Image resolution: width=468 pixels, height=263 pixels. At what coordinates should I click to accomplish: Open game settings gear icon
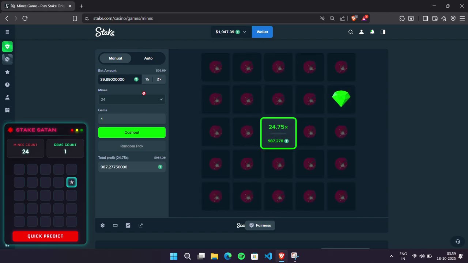103,225
